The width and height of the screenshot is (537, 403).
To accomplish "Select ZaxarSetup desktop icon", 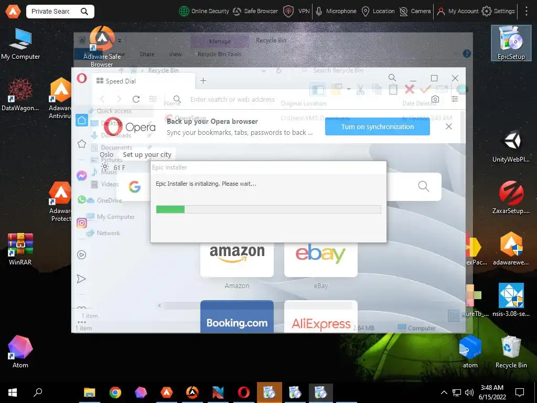I will pyautogui.click(x=511, y=198).
